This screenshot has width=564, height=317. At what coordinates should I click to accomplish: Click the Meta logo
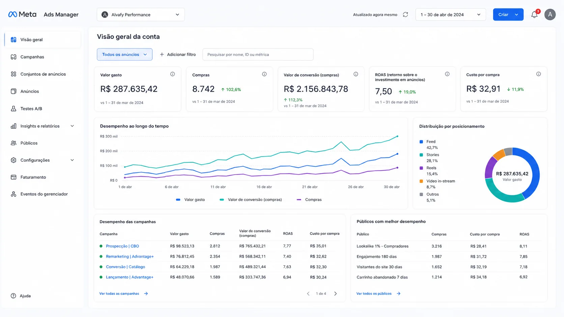[x=22, y=14]
